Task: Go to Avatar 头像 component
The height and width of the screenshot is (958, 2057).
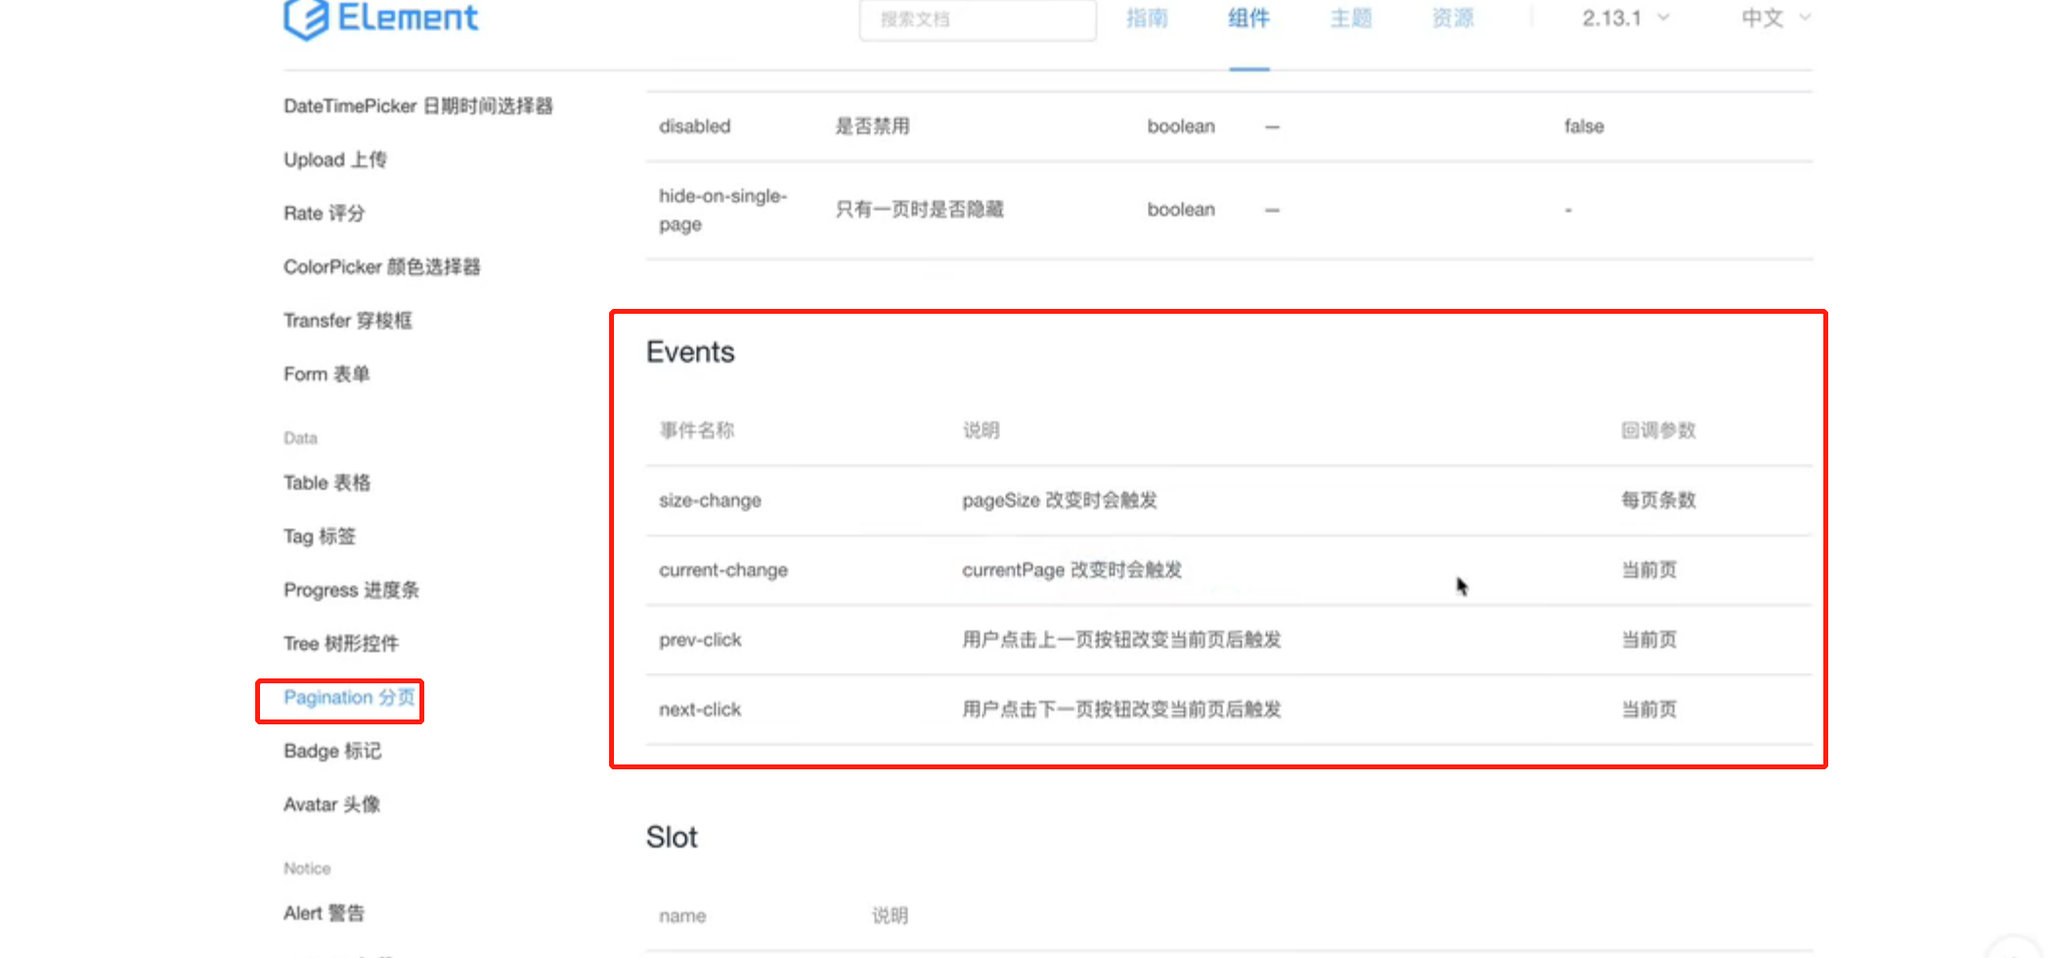Action: coord(331,806)
